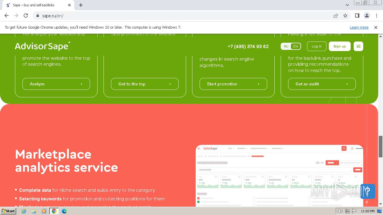Open the taskbar clock showing 11:03 PM
The image size is (383, 215).
[368, 211]
